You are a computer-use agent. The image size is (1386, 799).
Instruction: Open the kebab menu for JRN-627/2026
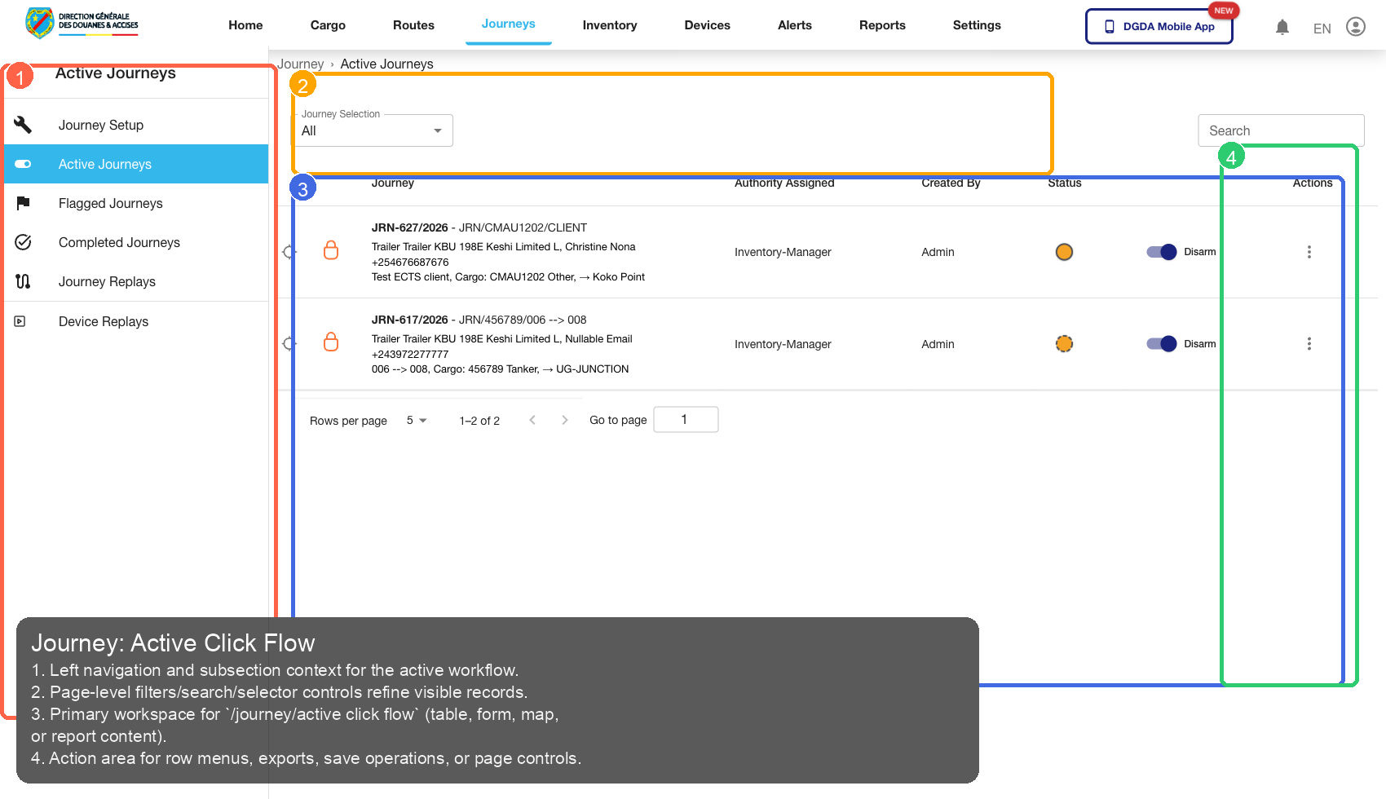coord(1309,252)
